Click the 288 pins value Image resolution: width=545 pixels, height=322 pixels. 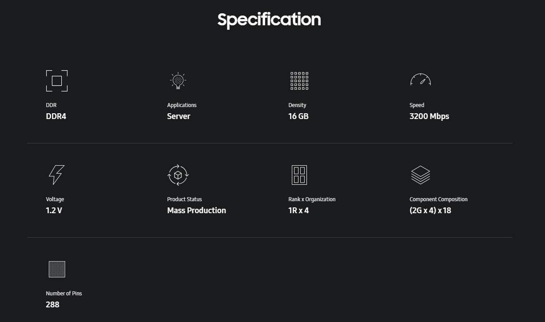point(52,305)
